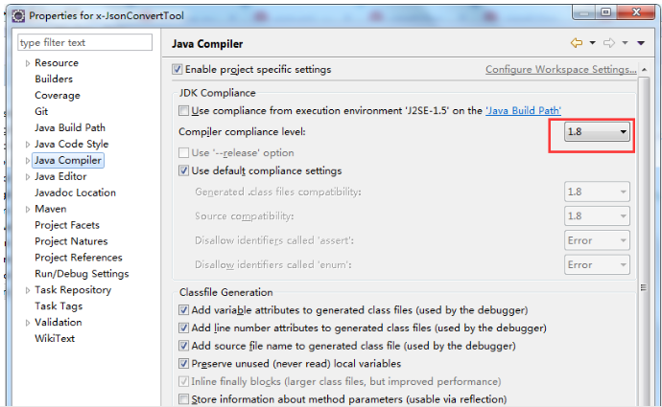
Task: Click the Properties window title bar icon
Action: tap(16, 14)
